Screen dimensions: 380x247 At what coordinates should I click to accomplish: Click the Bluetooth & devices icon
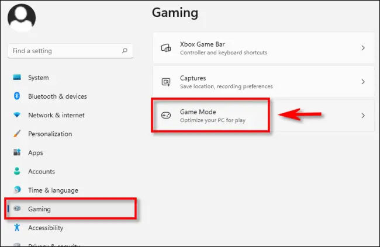coord(17,96)
